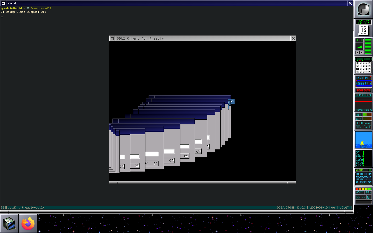Click the percent key on calculator applet
The width and height of the screenshot is (373, 233).
point(358,72)
